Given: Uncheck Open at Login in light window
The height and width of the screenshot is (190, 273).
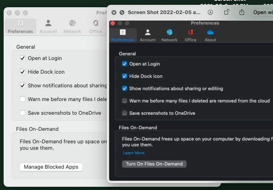Looking at the screenshot, I should [x=23, y=58].
